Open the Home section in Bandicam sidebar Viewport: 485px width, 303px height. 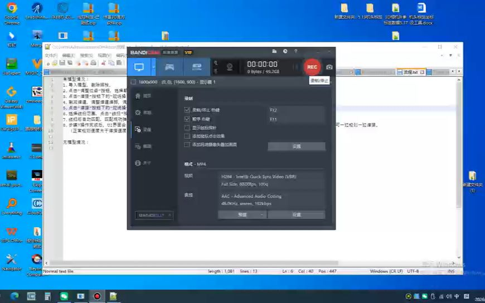[143, 96]
